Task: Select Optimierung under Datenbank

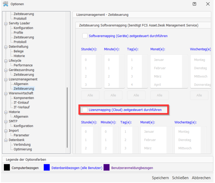Action: [23, 149]
